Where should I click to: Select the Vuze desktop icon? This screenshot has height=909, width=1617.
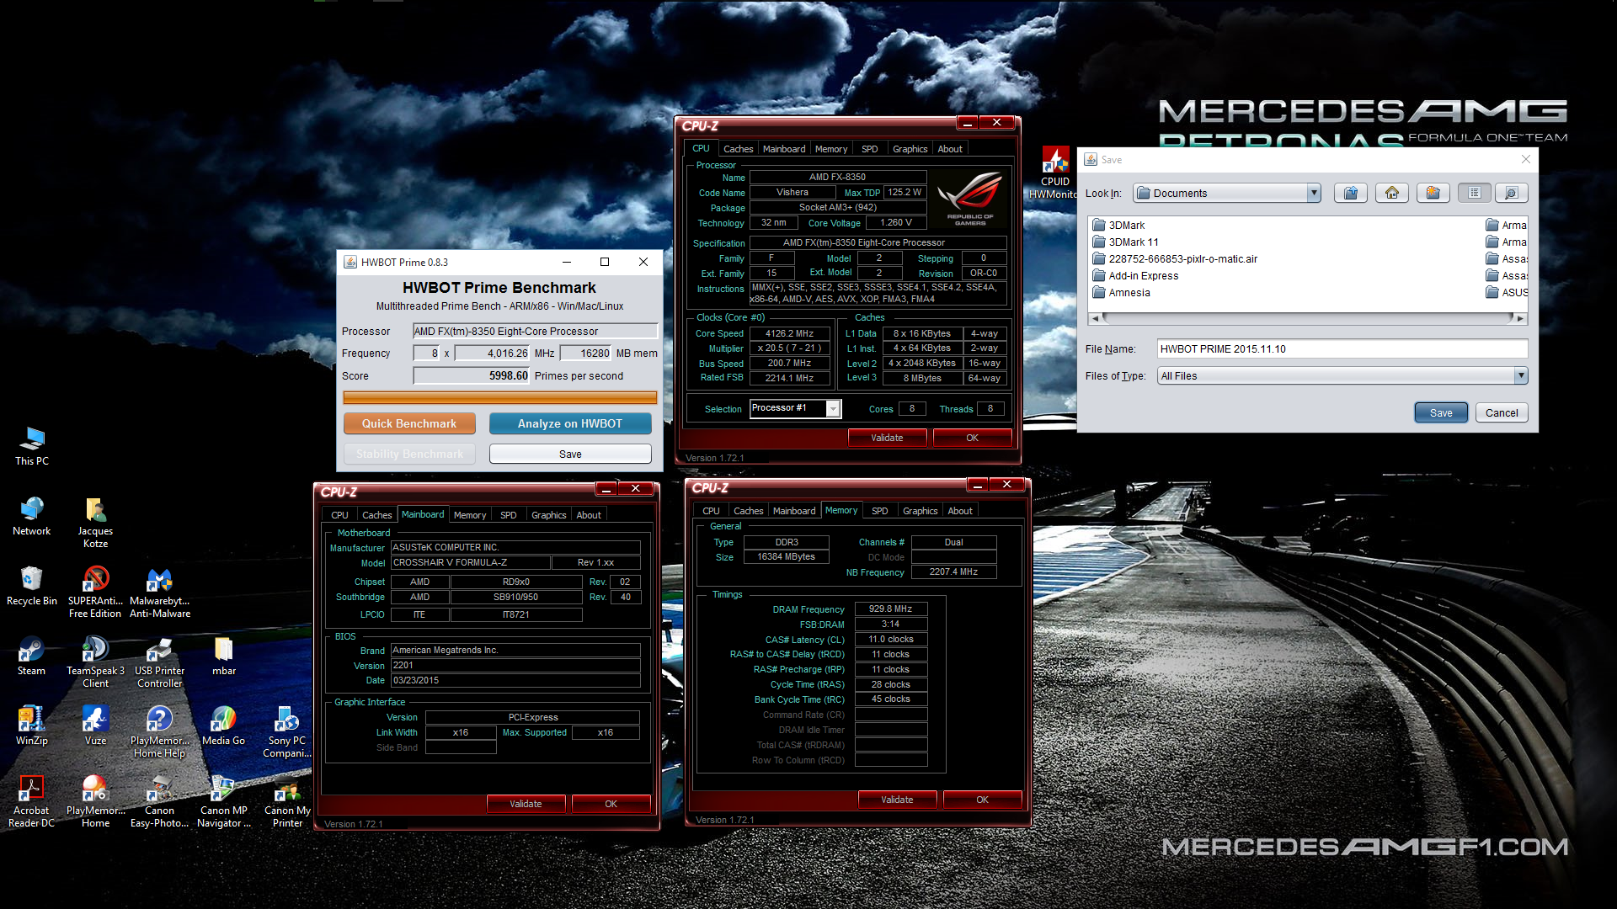[x=95, y=726]
